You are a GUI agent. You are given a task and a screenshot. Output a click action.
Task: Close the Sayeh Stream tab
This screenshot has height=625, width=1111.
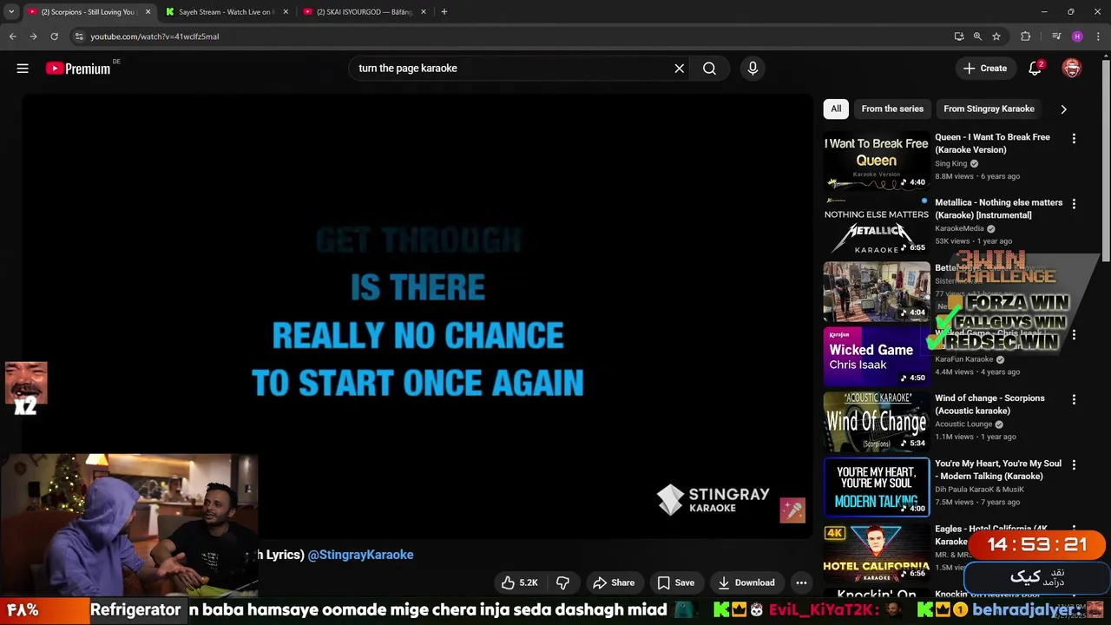(x=286, y=12)
